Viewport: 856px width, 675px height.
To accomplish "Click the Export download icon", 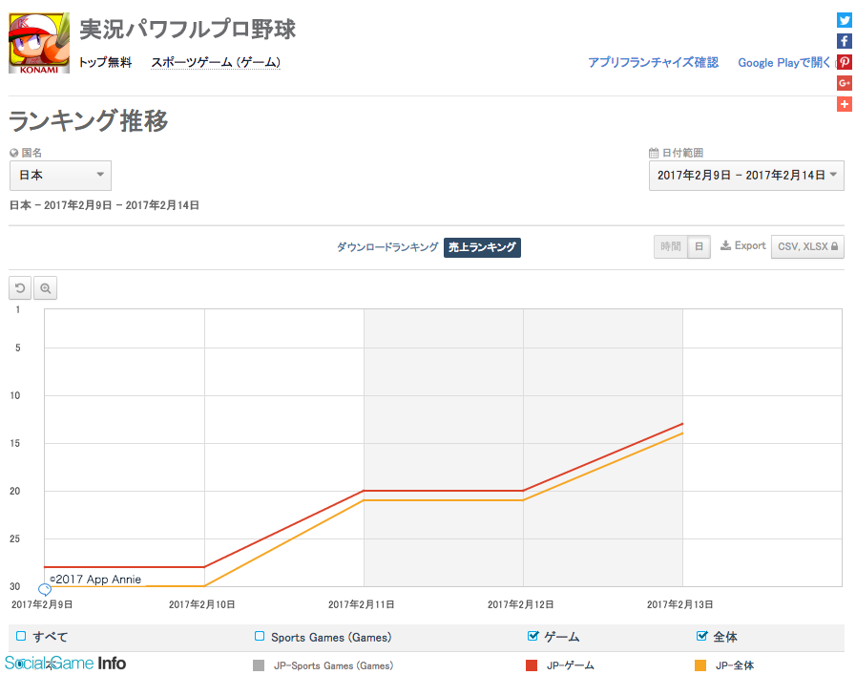I will point(725,245).
